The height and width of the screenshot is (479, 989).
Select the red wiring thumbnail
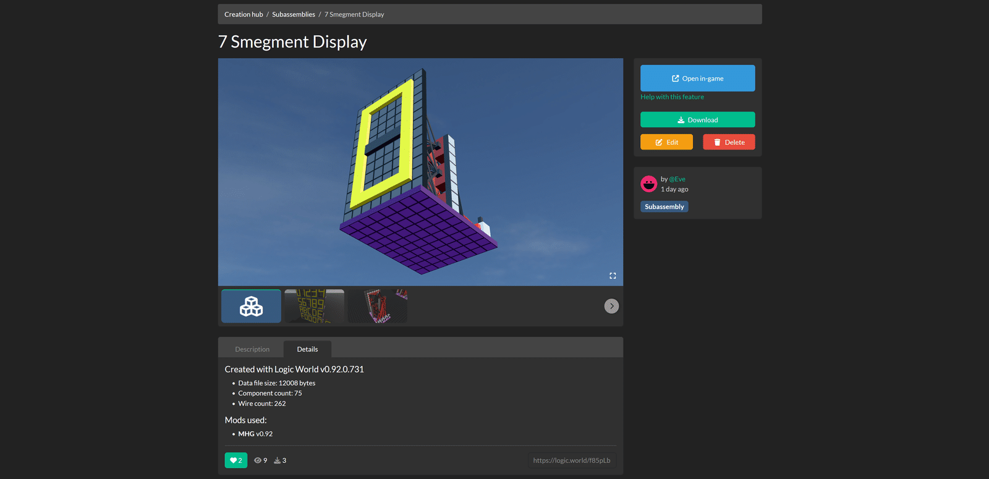378,306
